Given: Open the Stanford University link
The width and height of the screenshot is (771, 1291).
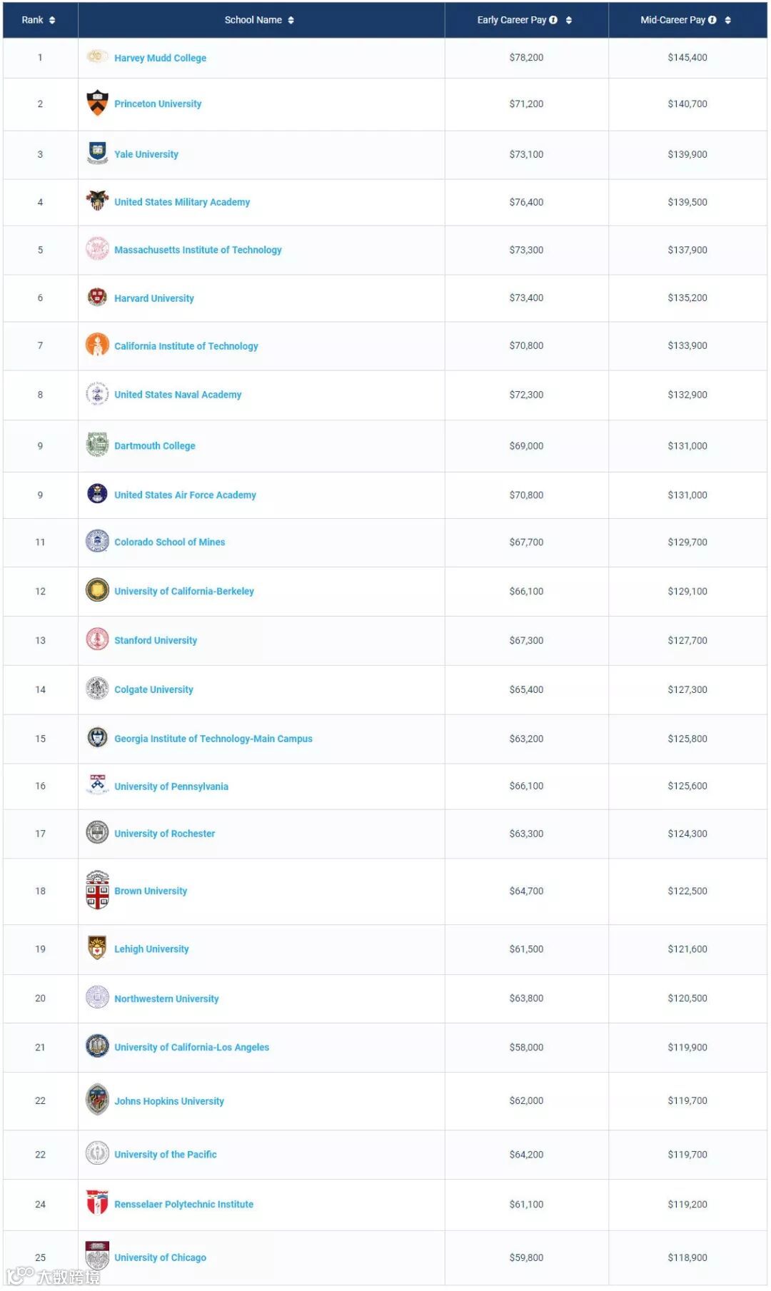Looking at the screenshot, I should [156, 640].
